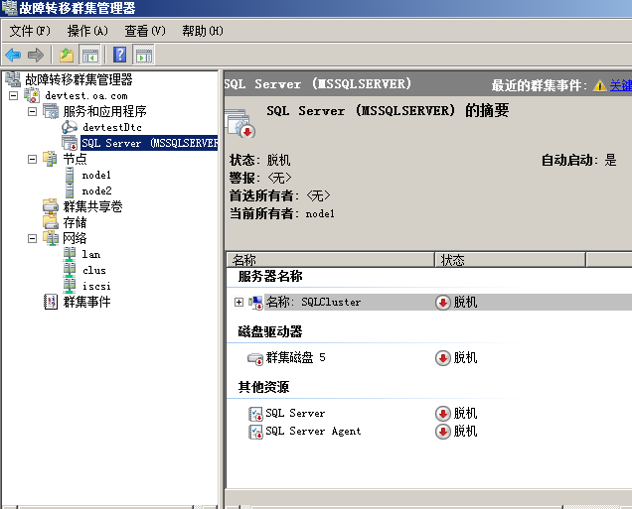
Task: Click the iscsi network icon
Action: tap(70, 286)
